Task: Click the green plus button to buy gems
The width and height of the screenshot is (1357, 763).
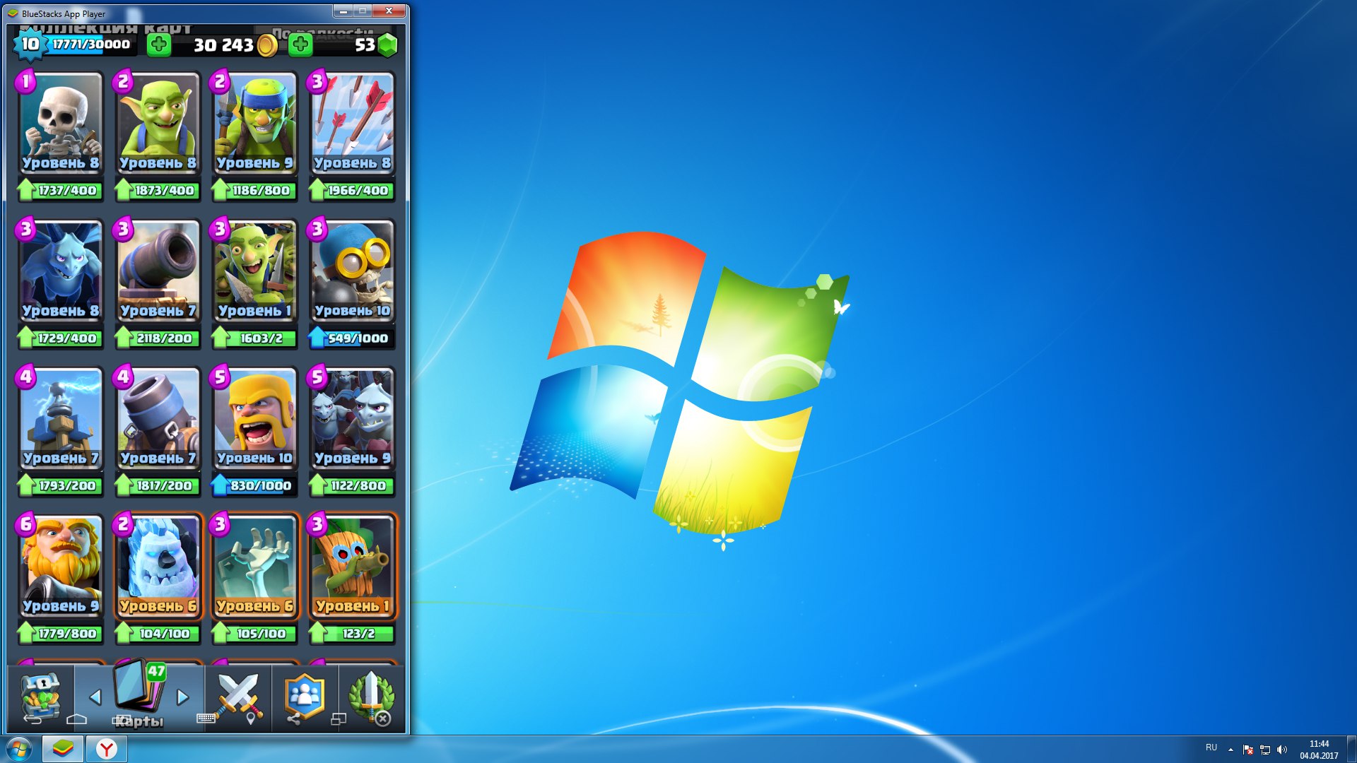Action: 300,45
